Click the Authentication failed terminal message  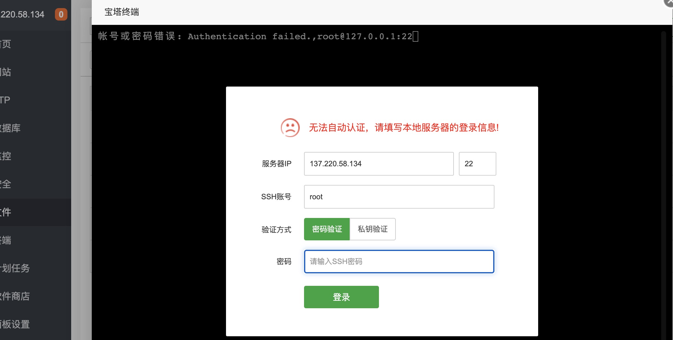pos(255,36)
